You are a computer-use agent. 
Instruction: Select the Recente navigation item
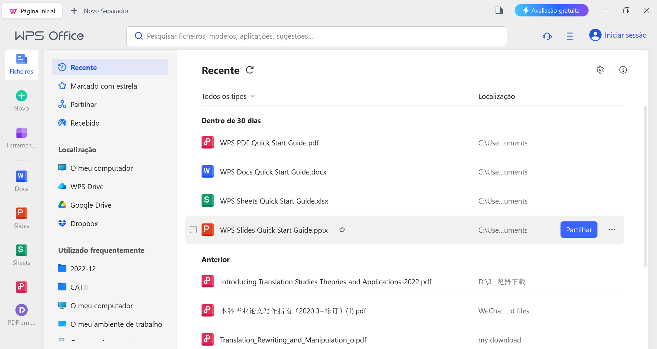[x=110, y=67]
